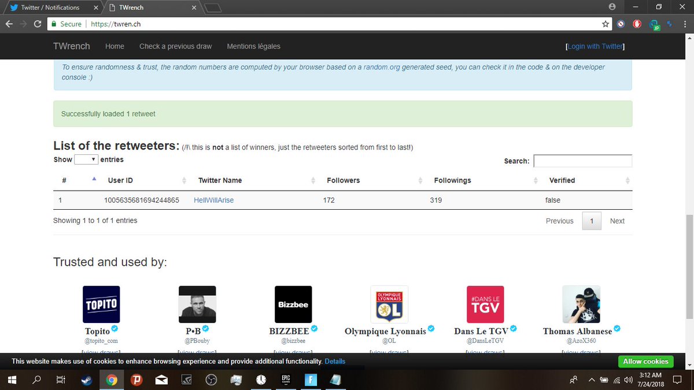Sort table by # column

[77, 180]
